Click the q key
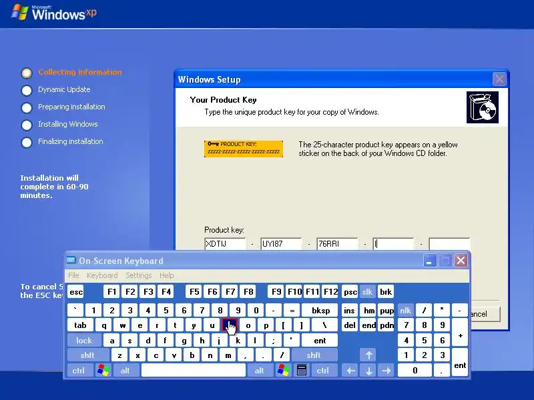The image size is (534, 400). [104, 325]
